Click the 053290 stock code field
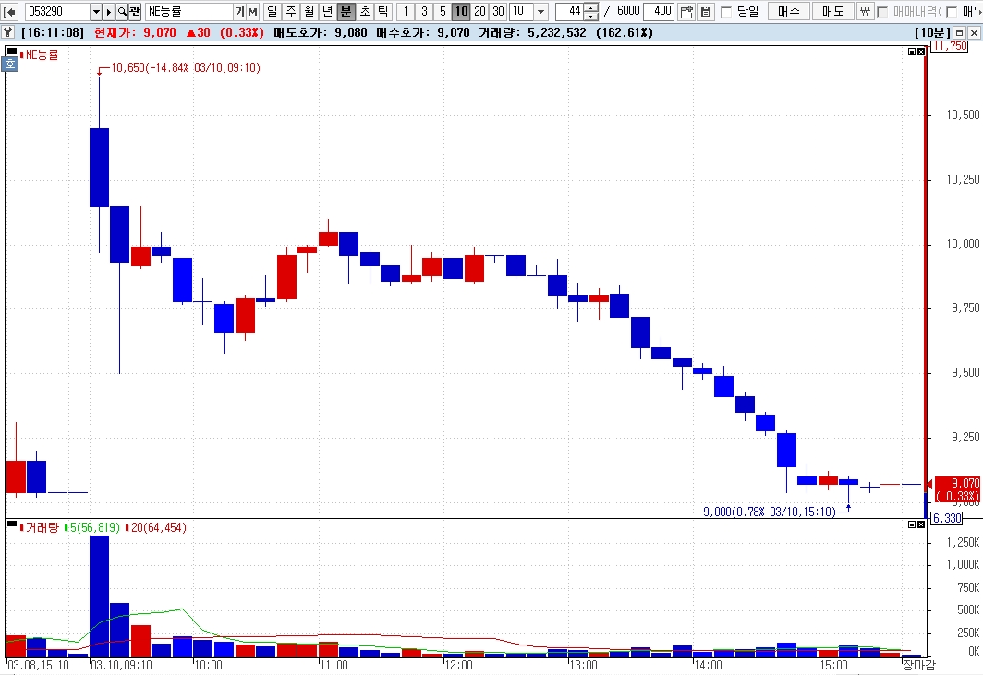The width and height of the screenshot is (983, 675). [x=57, y=11]
